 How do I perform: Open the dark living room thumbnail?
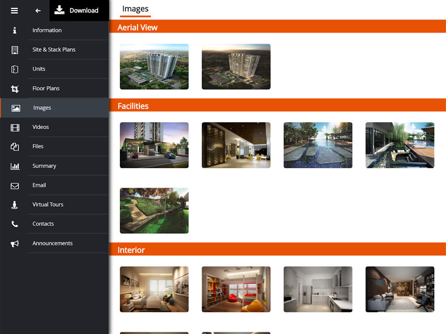tap(400, 289)
